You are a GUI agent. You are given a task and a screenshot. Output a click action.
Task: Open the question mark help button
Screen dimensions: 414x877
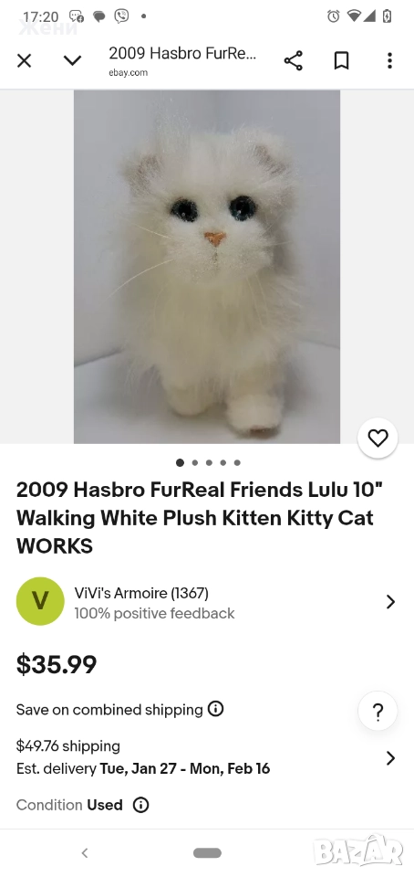click(x=378, y=712)
